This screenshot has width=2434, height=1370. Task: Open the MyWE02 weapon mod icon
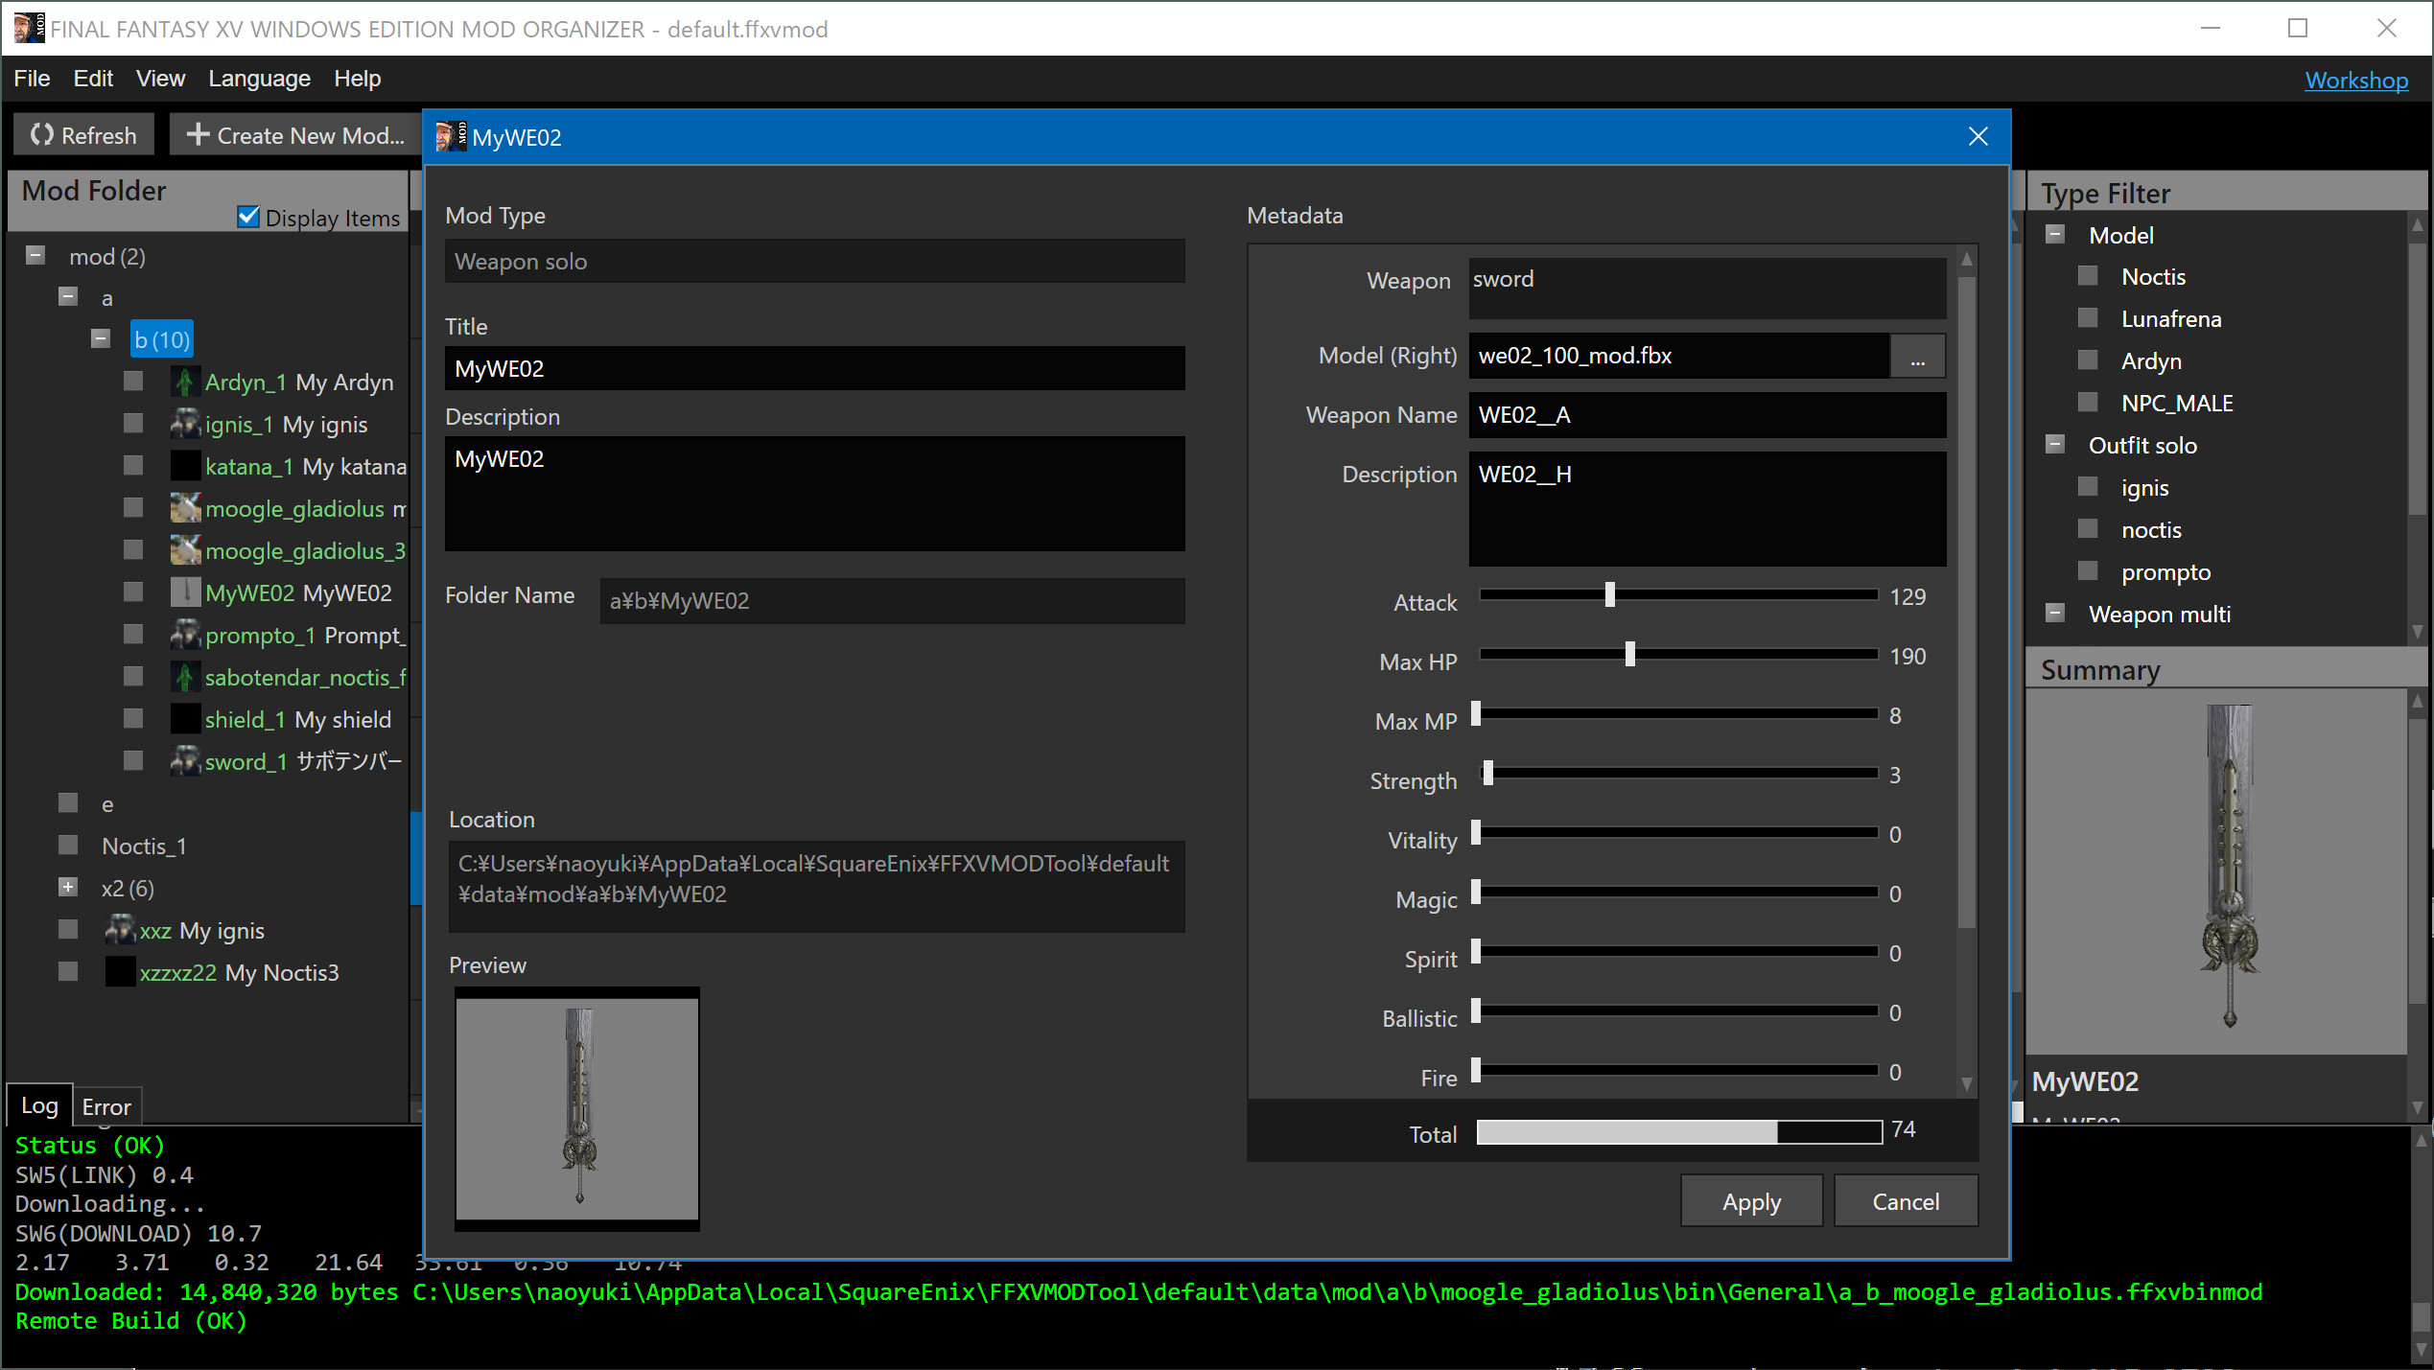tap(185, 592)
